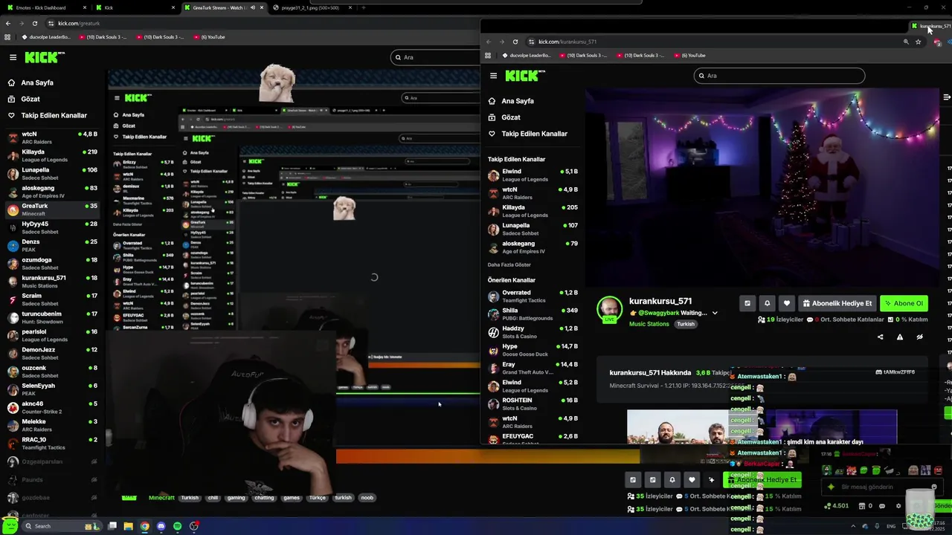Click Ara search box in greaturk window
This screenshot has width=952, height=535.
click(436, 57)
